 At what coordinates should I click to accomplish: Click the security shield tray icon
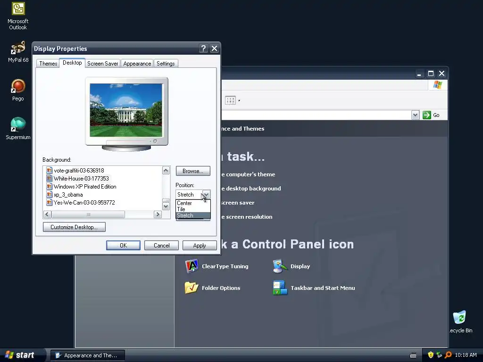tap(431, 355)
